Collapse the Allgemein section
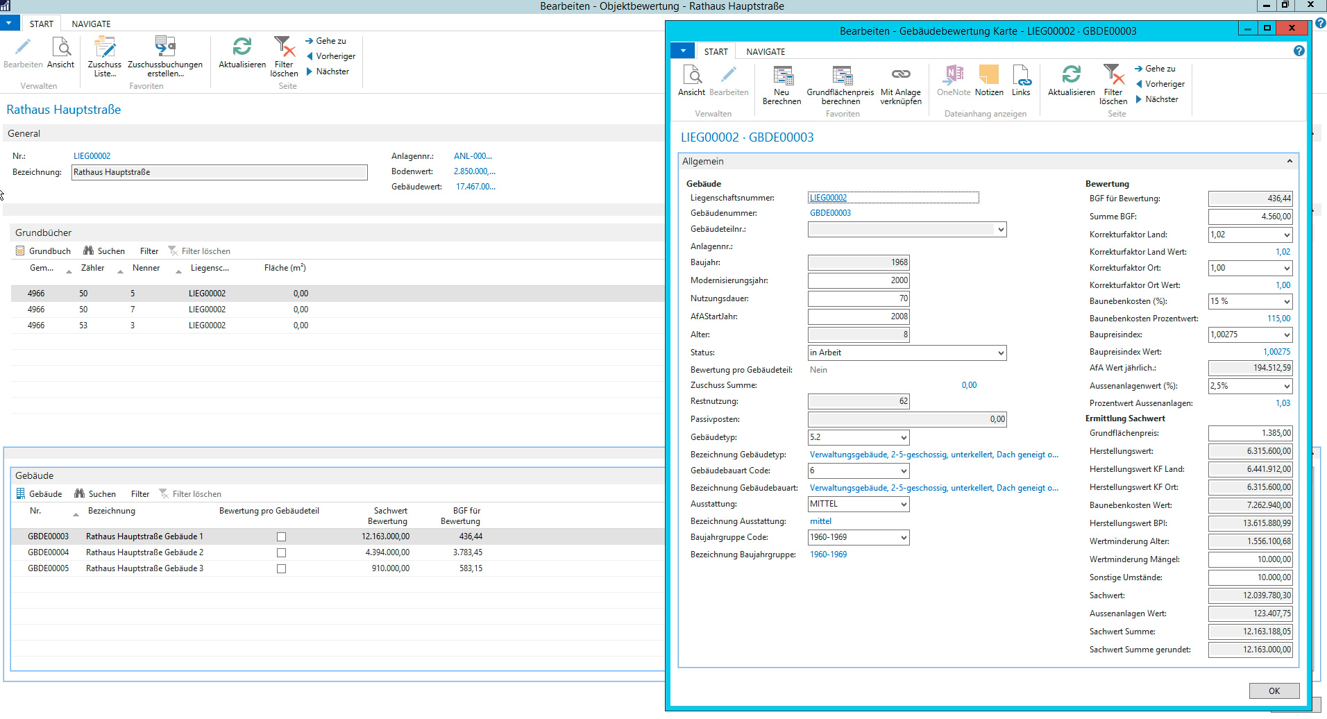This screenshot has width=1327, height=719. pos(1289,162)
